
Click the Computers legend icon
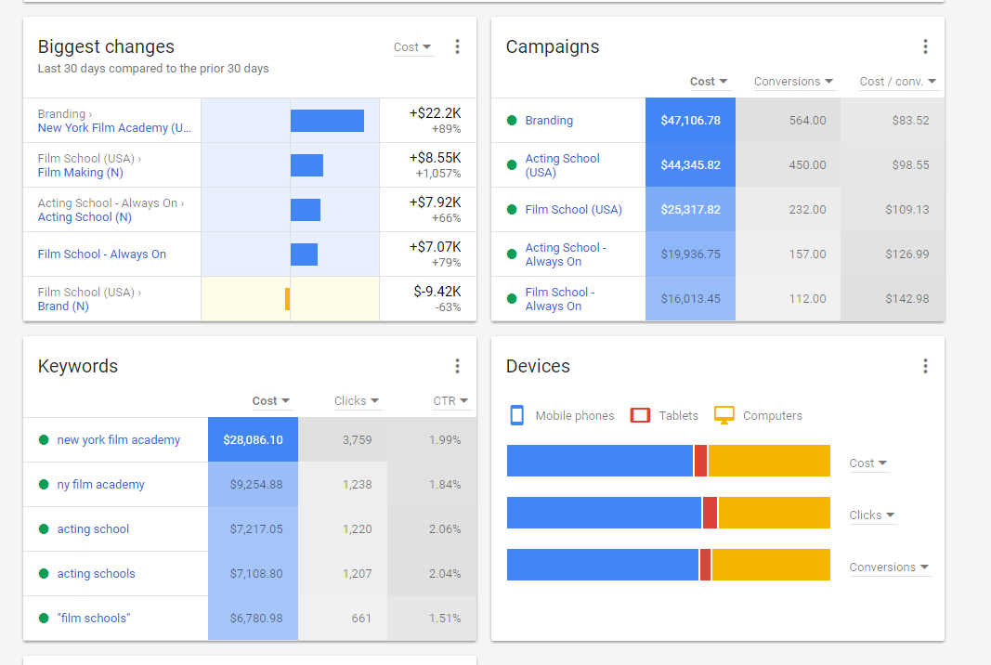click(724, 415)
